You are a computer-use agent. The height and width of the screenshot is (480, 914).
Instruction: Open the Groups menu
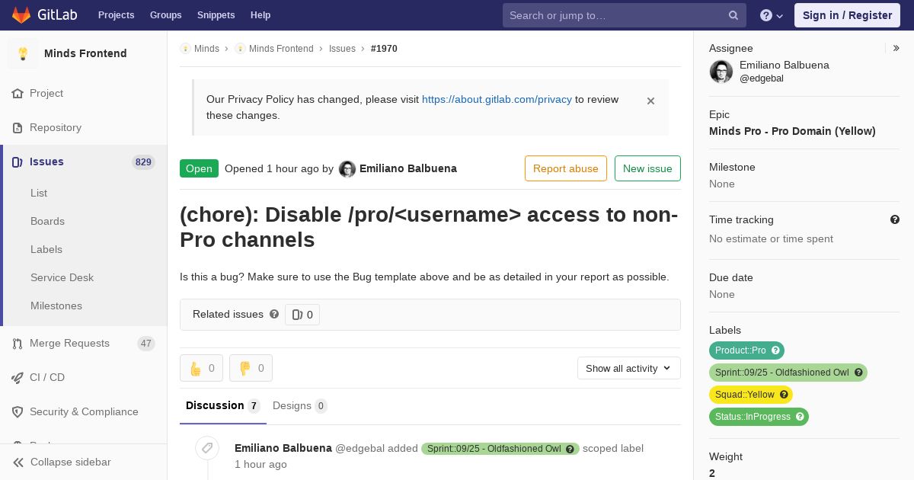[165, 15]
